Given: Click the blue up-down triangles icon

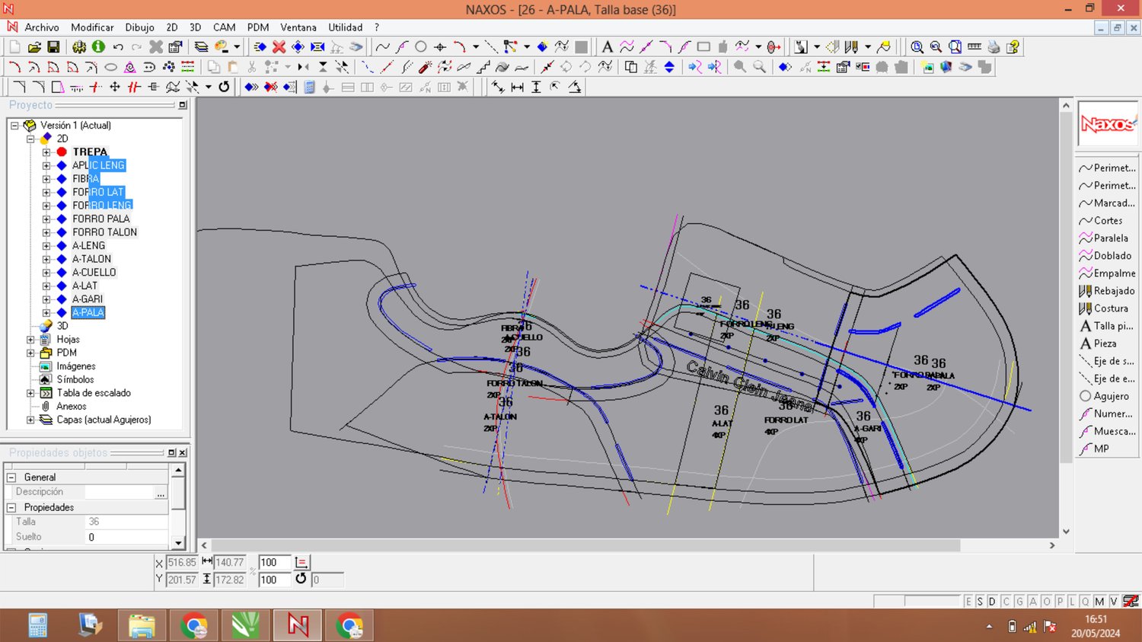Looking at the screenshot, I should click(669, 67).
